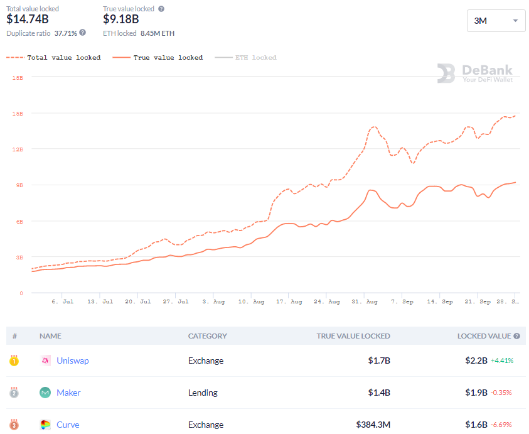This screenshot has height=434, width=529.
Task: Click the DeBank logo watermark
Action: (x=475, y=73)
